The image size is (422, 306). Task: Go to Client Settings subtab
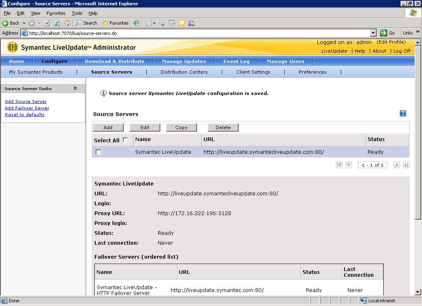[x=253, y=72]
